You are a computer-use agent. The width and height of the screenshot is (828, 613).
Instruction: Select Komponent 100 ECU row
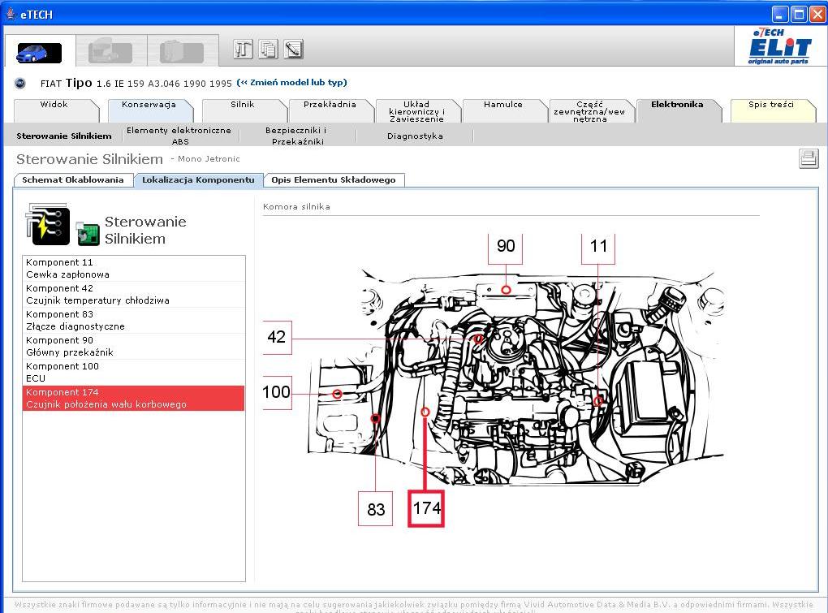[134, 372]
